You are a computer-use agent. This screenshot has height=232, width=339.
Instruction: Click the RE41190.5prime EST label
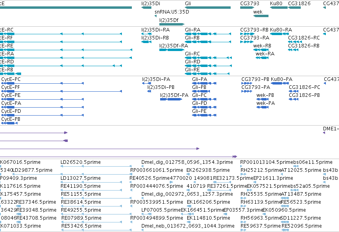(x=80, y=186)
